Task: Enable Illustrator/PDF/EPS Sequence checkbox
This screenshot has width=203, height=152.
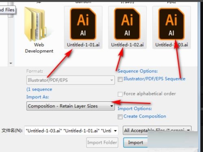Action: 120,79
